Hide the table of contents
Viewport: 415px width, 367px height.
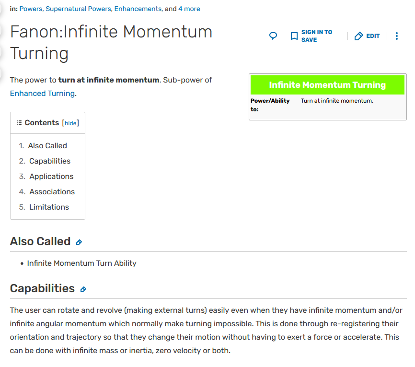click(70, 123)
